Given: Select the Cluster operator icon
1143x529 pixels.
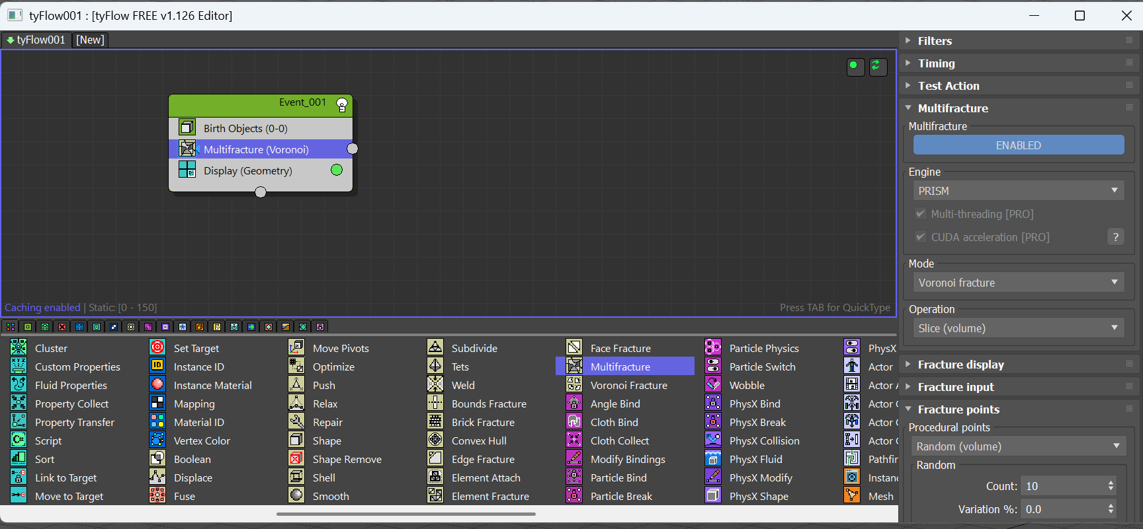Looking at the screenshot, I should tap(19, 347).
